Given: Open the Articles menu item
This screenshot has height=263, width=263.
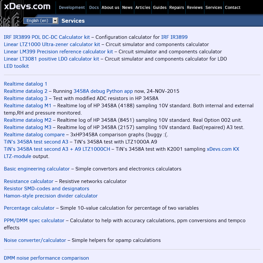Looking at the screenshot, I should click(143, 8).
